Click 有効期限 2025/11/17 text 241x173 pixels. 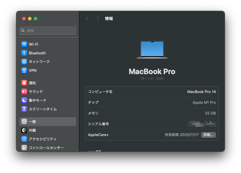tap(182, 135)
